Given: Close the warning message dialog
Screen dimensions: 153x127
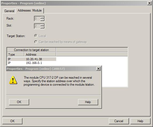Looking at the screenshot, I should click(98, 69).
